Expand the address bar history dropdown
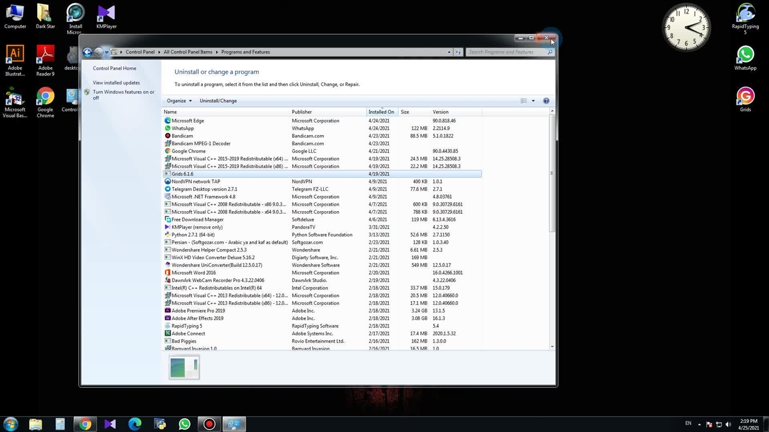The image size is (769, 432). click(449, 52)
